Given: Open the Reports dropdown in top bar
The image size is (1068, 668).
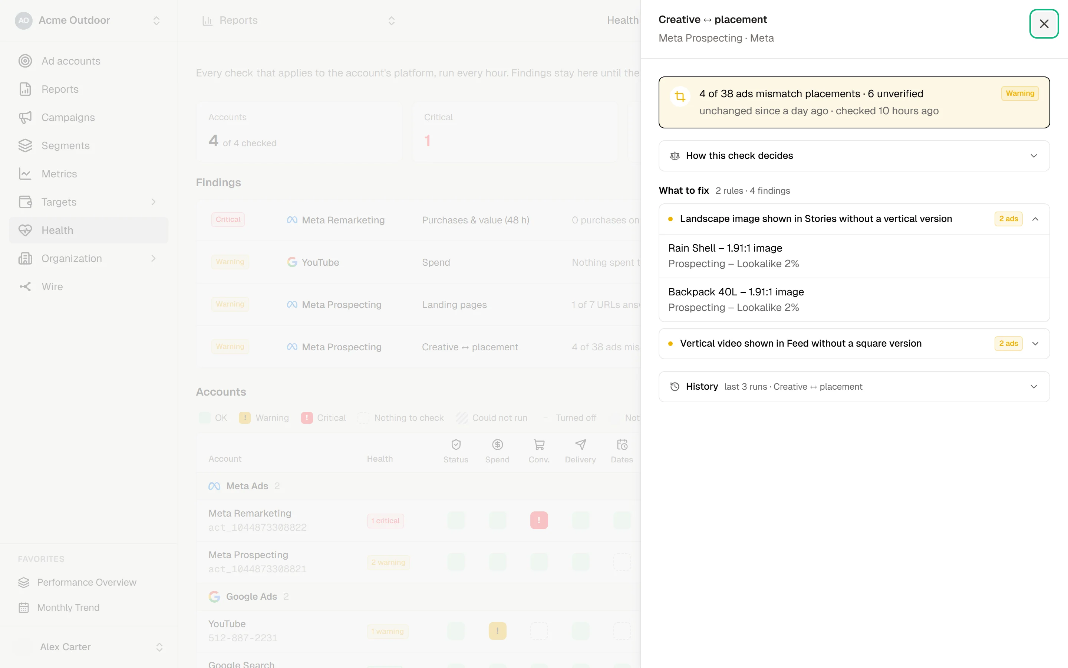Looking at the screenshot, I should click(x=298, y=20).
